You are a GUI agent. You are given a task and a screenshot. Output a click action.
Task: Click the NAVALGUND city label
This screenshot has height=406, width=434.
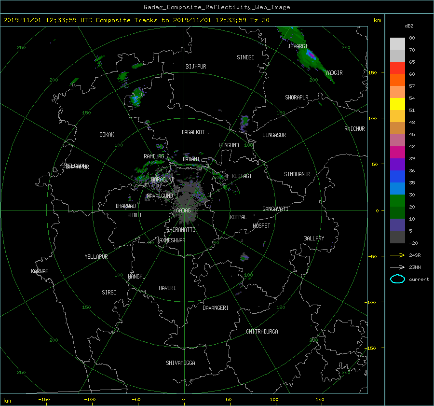tap(160, 196)
